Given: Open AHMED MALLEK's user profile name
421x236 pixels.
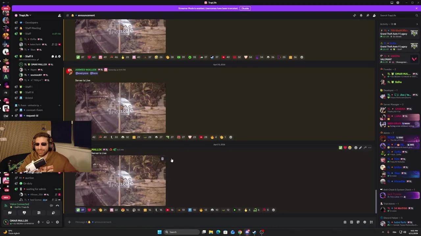Looking at the screenshot, I should (86, 69).
